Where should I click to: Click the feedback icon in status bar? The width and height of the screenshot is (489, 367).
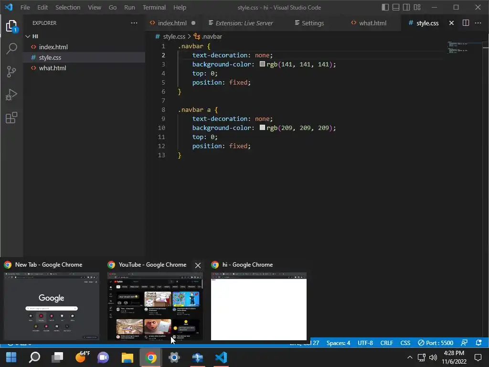tap(464, 343)
